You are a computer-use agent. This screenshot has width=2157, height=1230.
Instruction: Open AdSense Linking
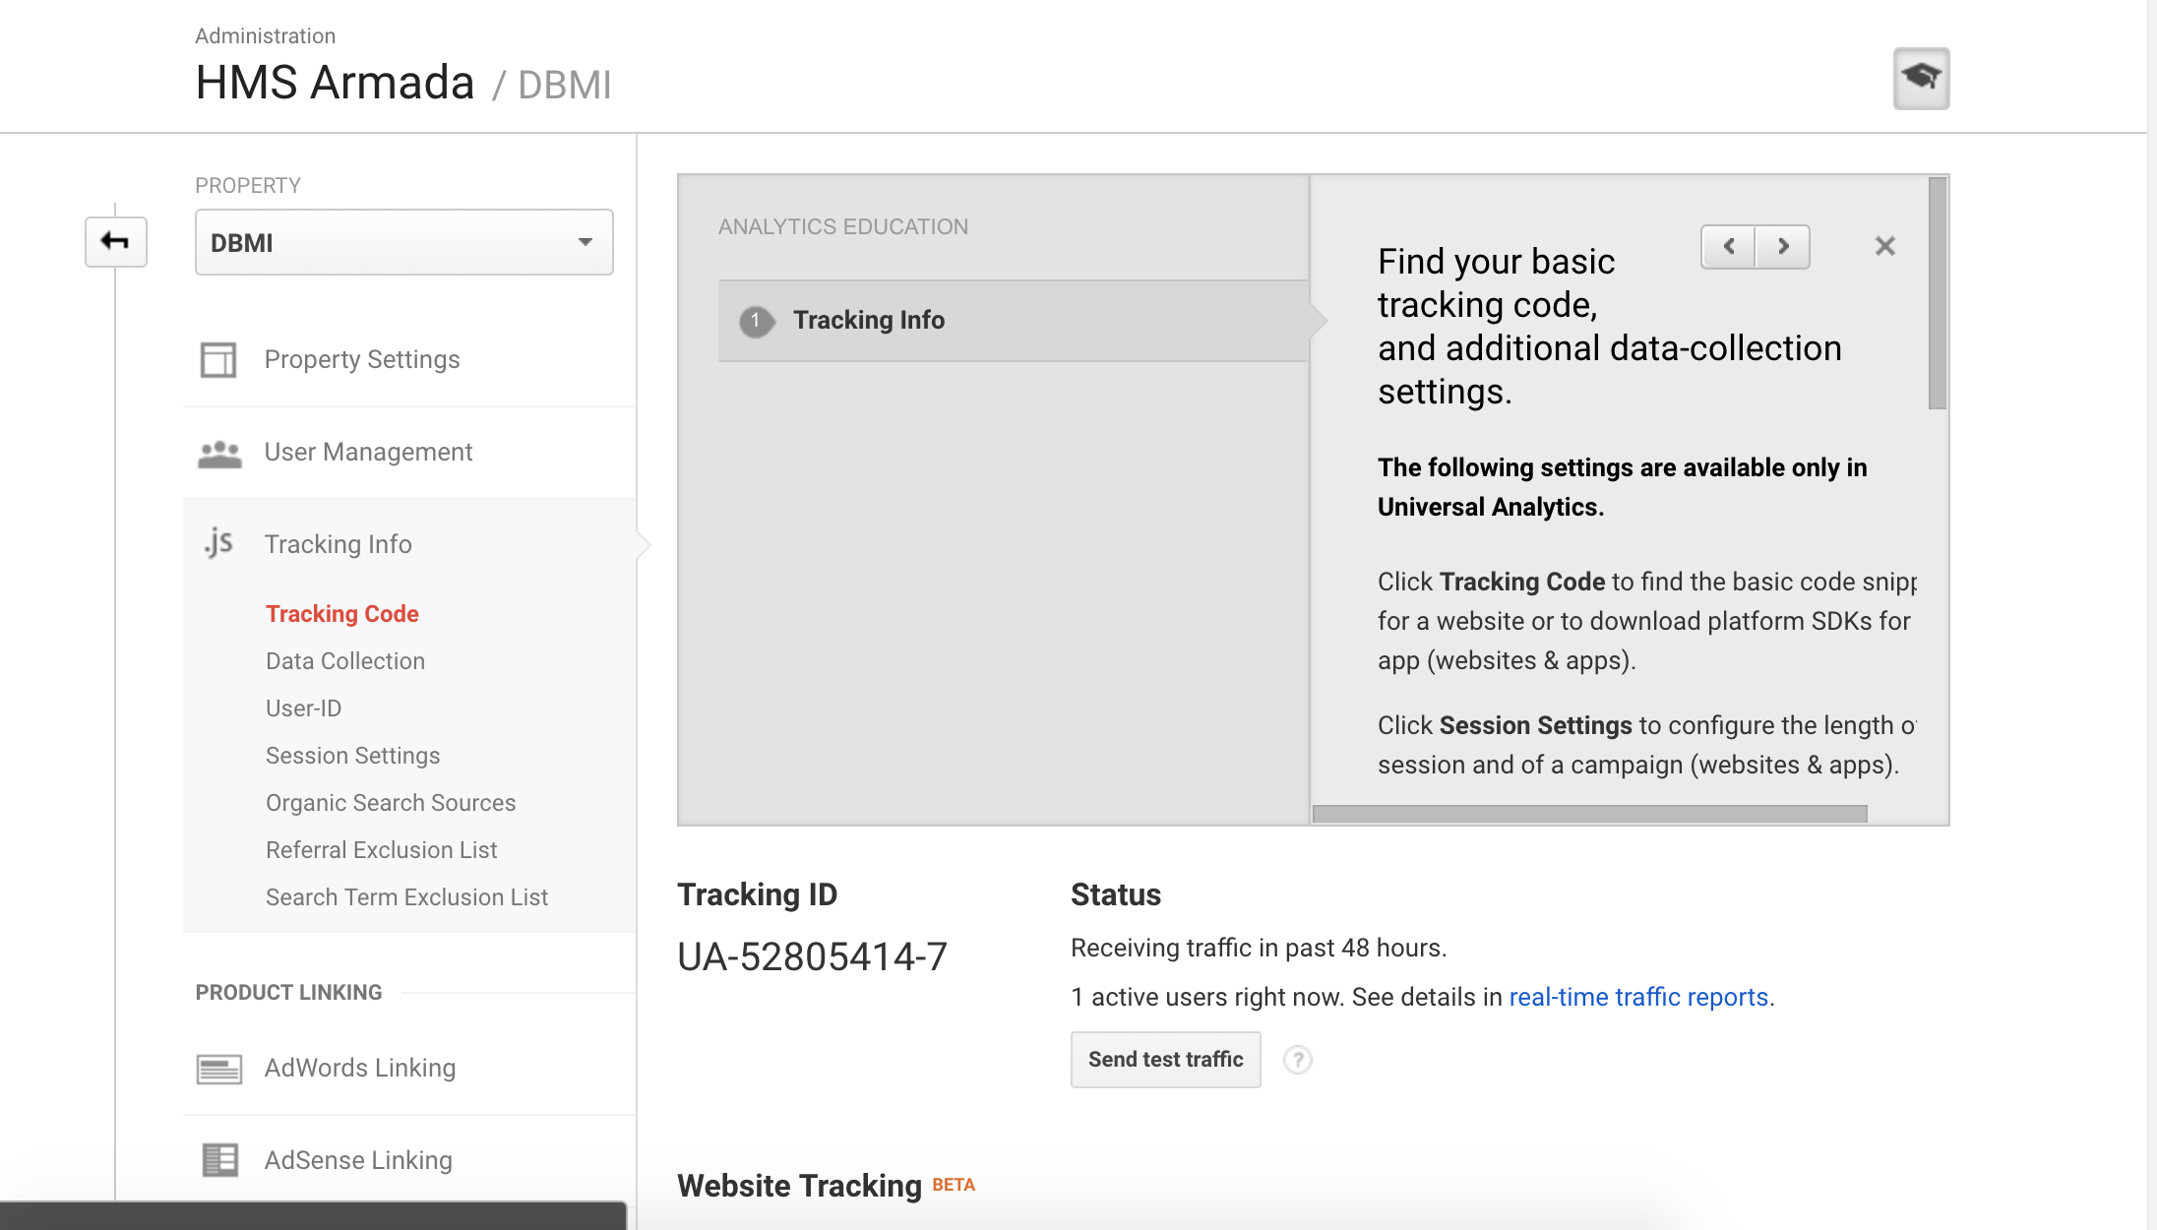pos(358,1160)
